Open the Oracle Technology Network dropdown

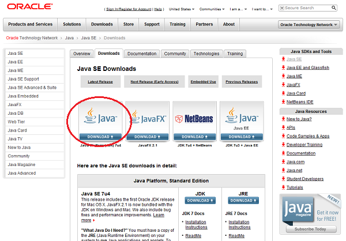coord(309,25)
